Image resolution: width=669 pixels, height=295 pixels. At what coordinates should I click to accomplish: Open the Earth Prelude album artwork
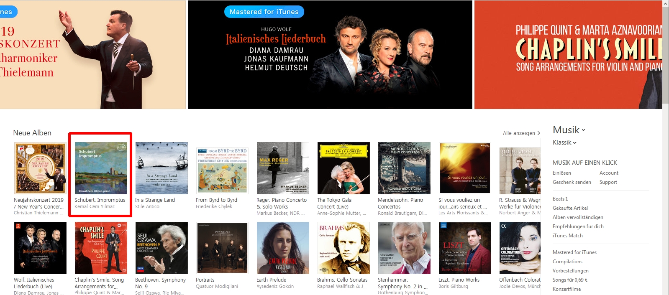(283, 248)
